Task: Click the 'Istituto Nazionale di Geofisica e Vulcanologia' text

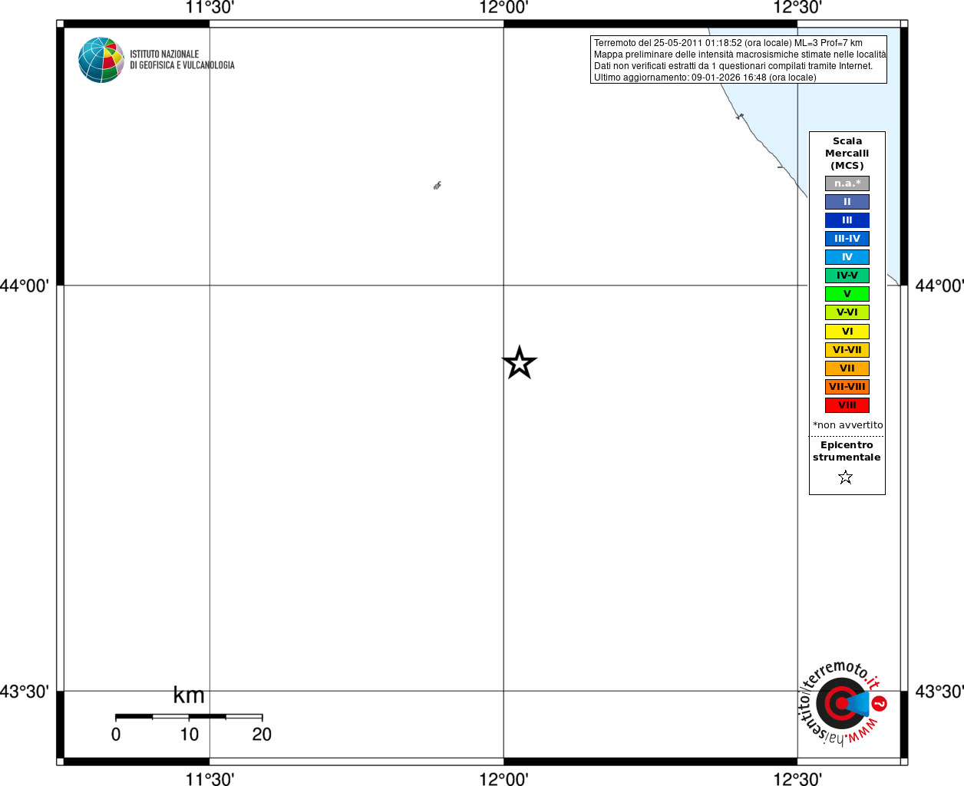Action: tap(182, 60)
